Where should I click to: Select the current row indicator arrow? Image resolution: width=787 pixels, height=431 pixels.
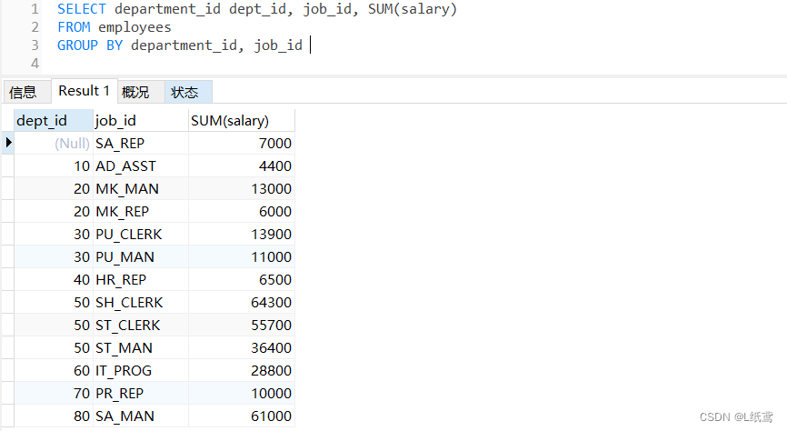tap(8, 143)
